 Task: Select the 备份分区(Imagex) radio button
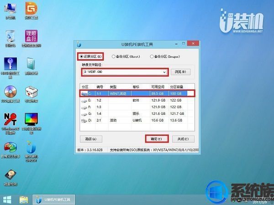(152, 56)
